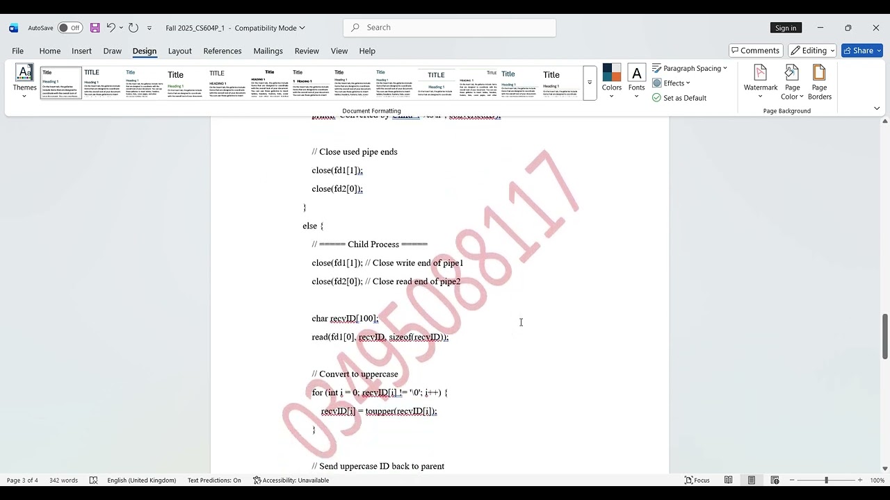Click the Redo/Repeat icon
The width and height of the screenshot is (890, 500).
(x=133, y=28)
